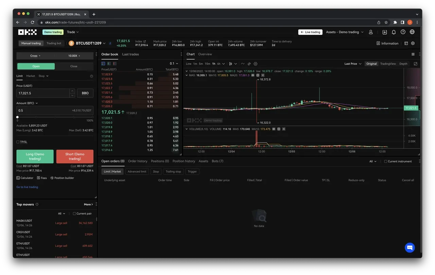Viewport: 435px width, 275px height.
Task: Open the help question mark icon in header
Action: (403, 32)
